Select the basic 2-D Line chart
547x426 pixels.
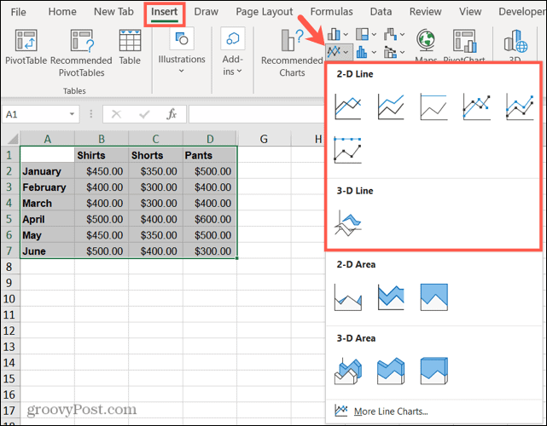point(348,106)
